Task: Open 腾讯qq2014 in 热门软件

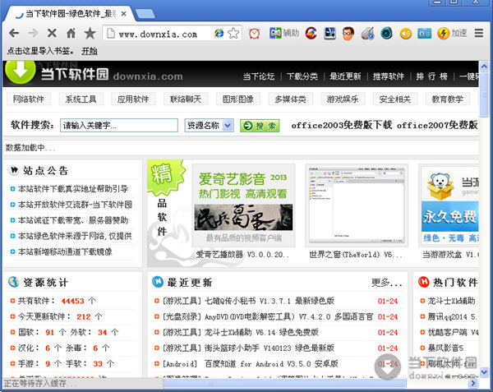Action: coord(452,316)
